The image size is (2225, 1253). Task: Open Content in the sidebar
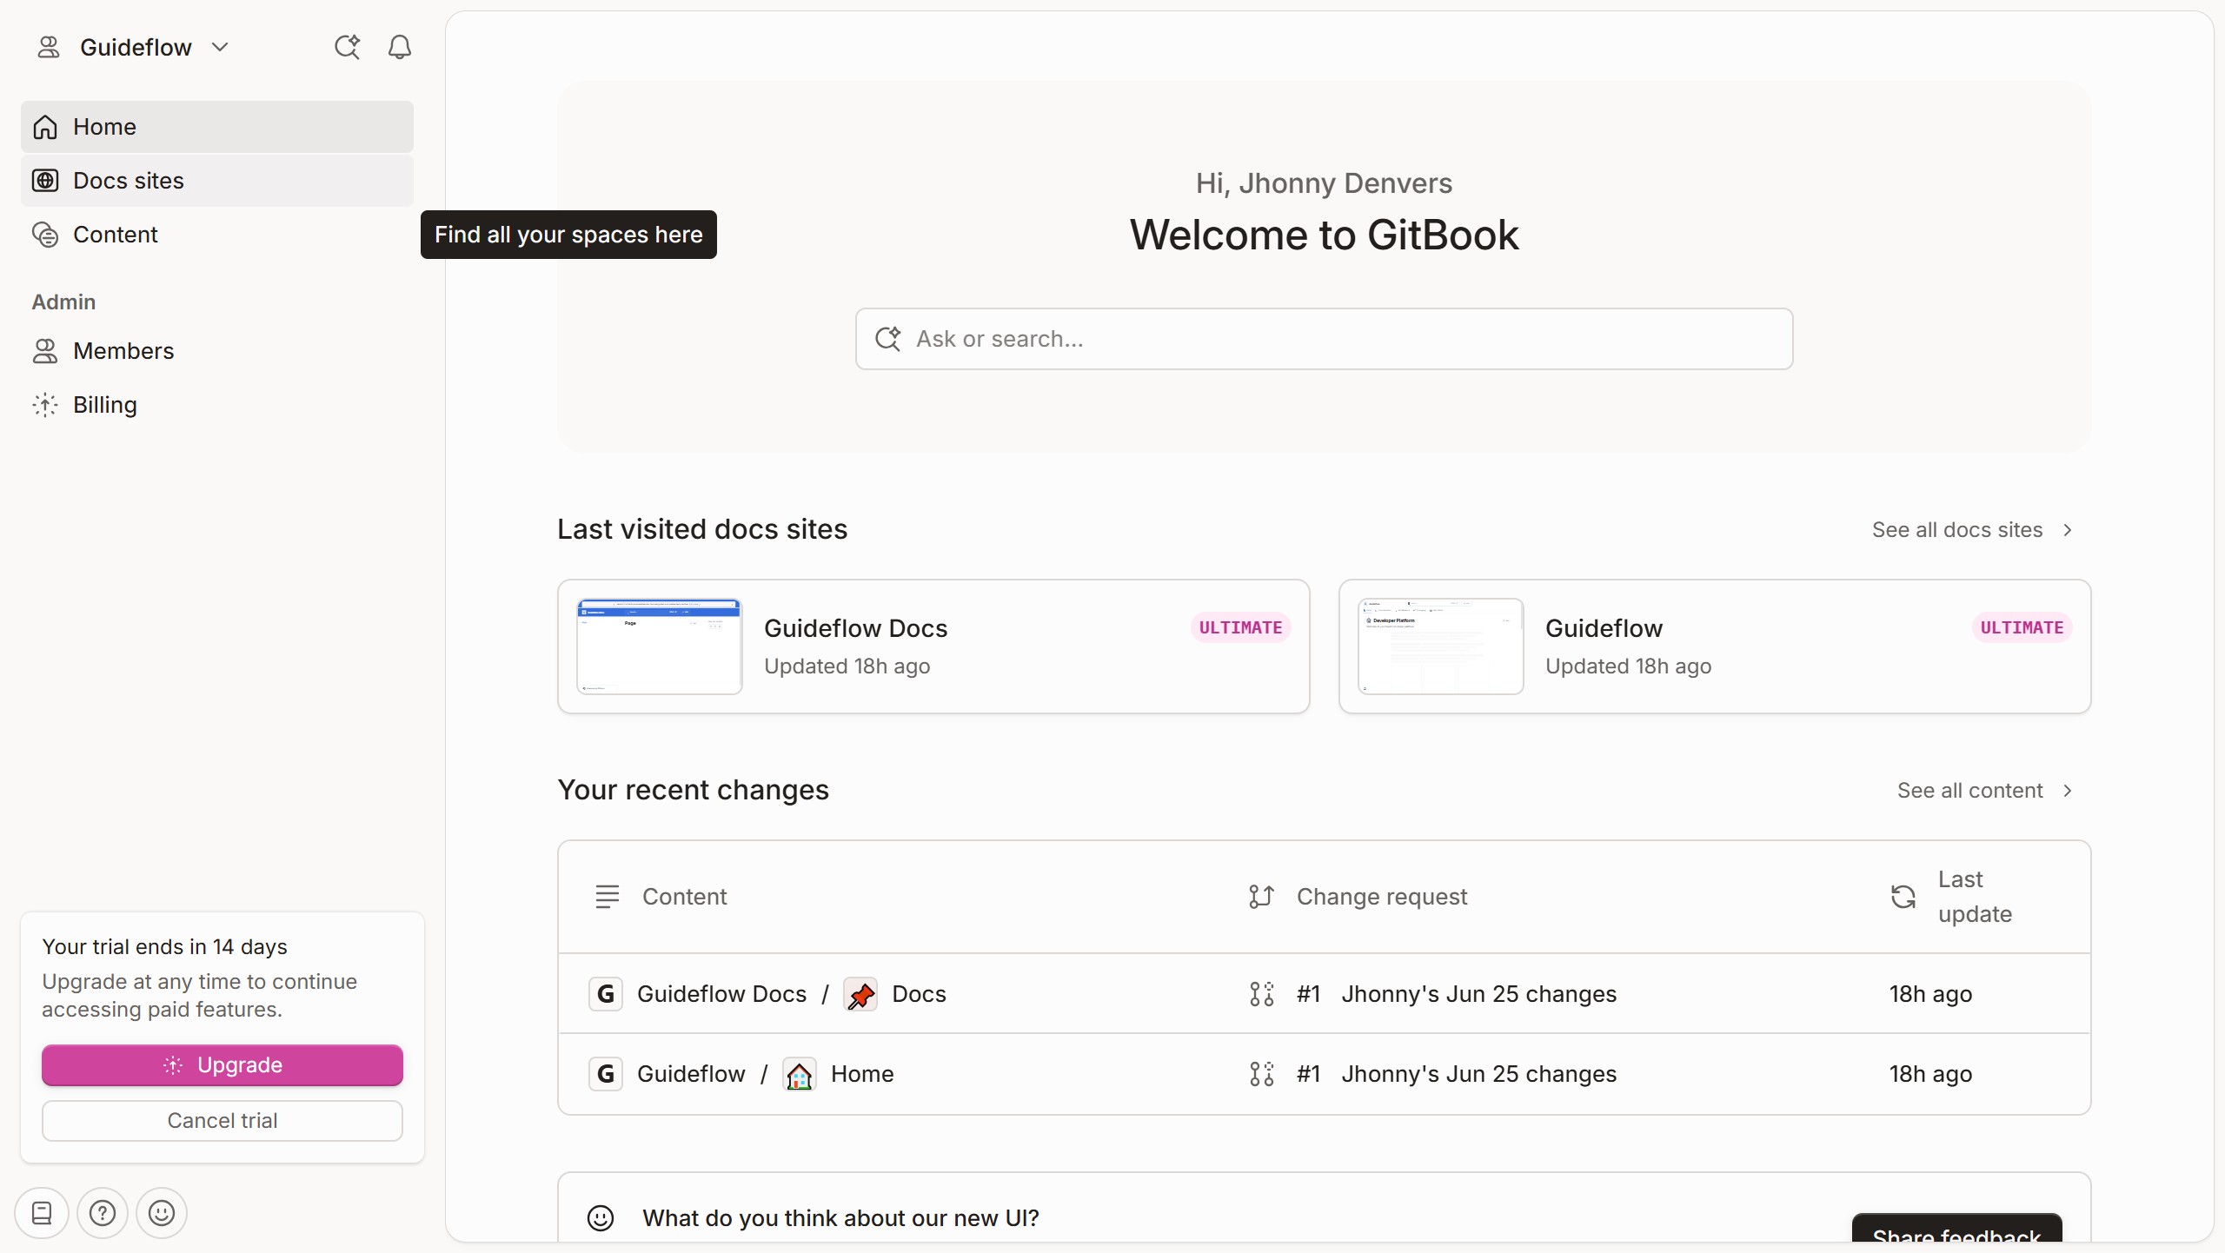click(217, 235)
